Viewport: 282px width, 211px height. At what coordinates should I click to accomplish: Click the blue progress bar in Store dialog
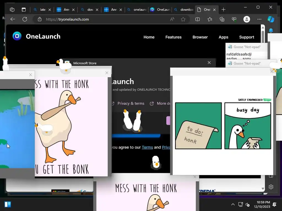tap(136, 136)
